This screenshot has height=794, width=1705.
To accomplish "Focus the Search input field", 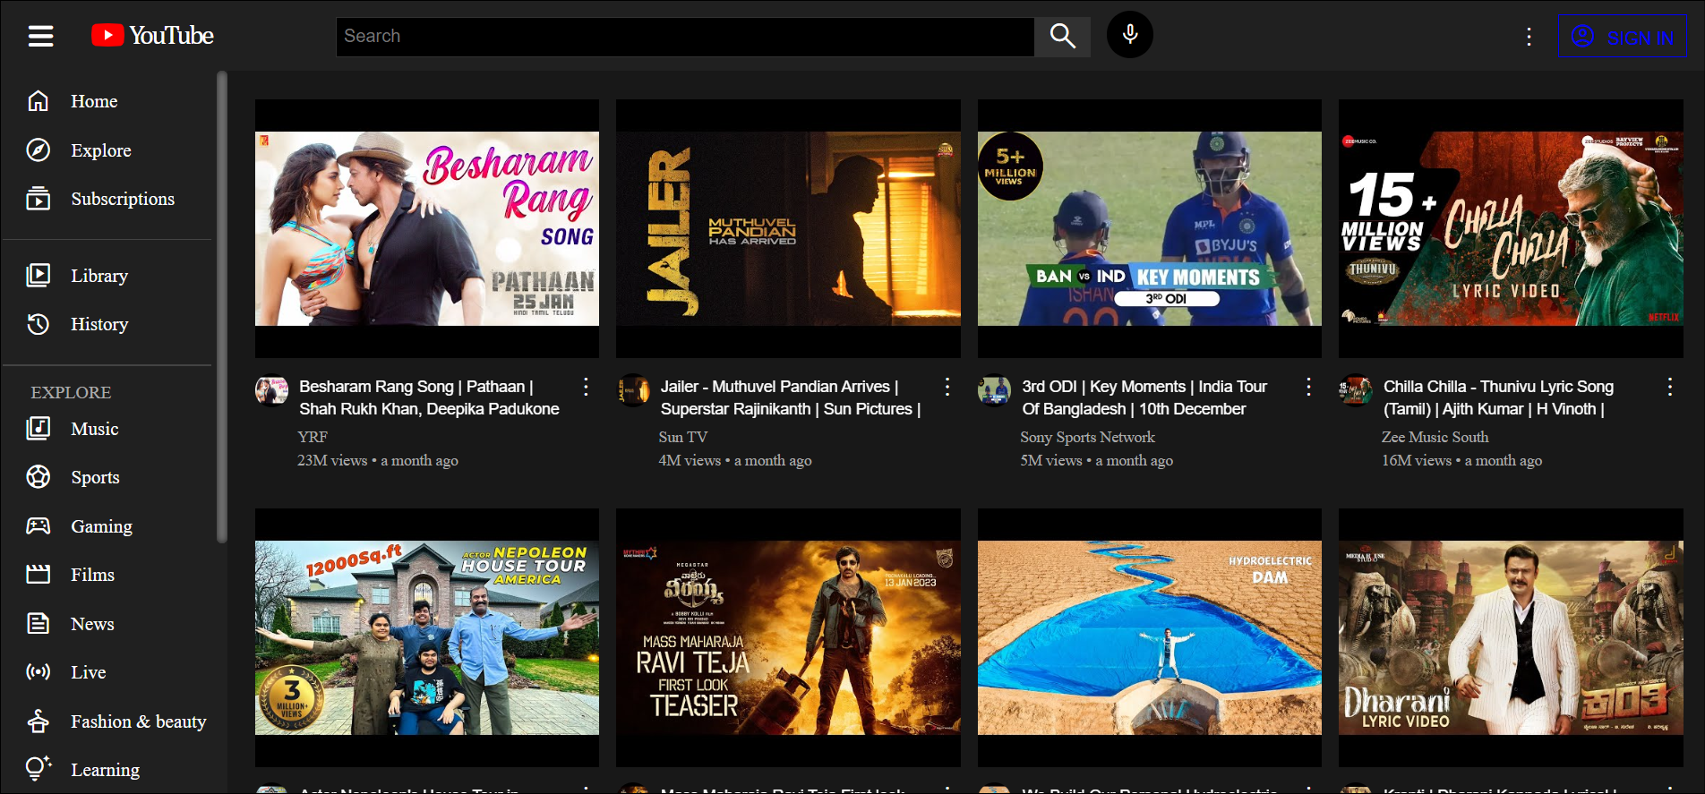I will tap(685, 37).
